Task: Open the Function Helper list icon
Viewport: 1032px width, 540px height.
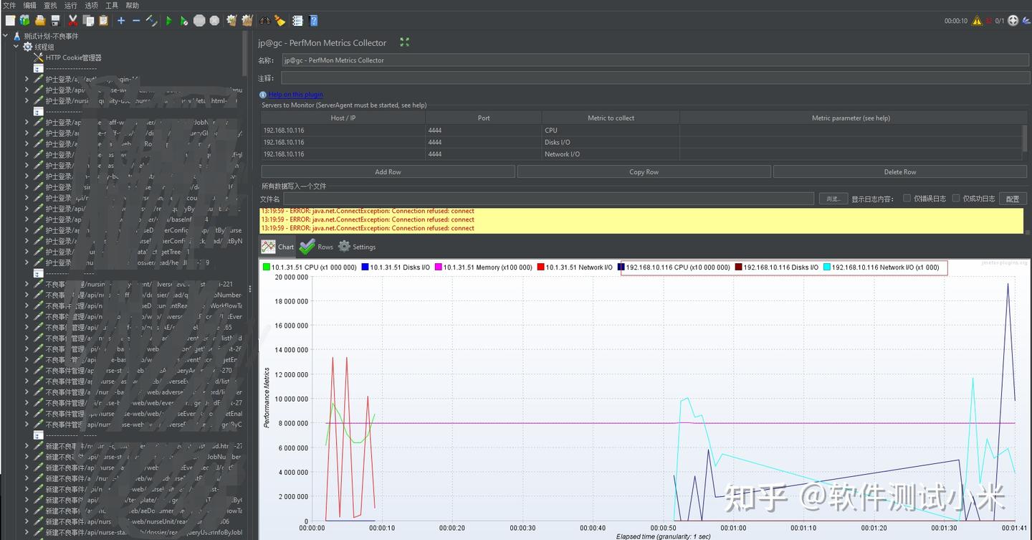Action: point(297,21)
